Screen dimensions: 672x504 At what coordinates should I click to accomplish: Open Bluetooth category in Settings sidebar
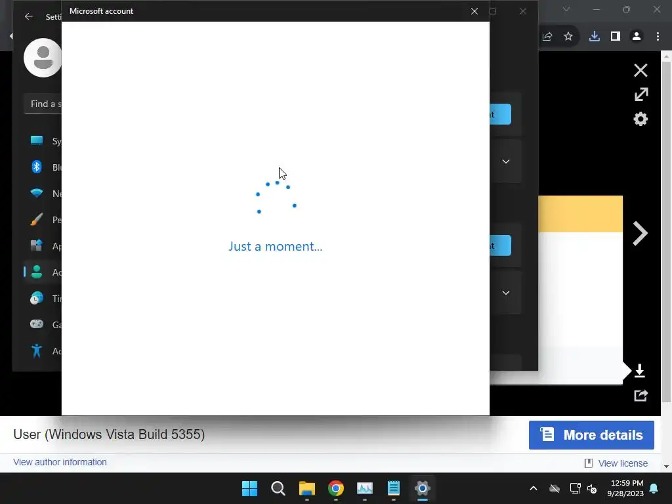point(37,167)
